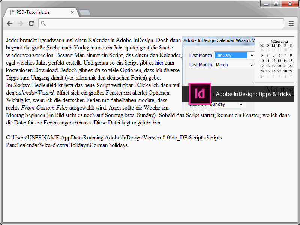Reload the page with the refresh icon

tap(31, 23)
